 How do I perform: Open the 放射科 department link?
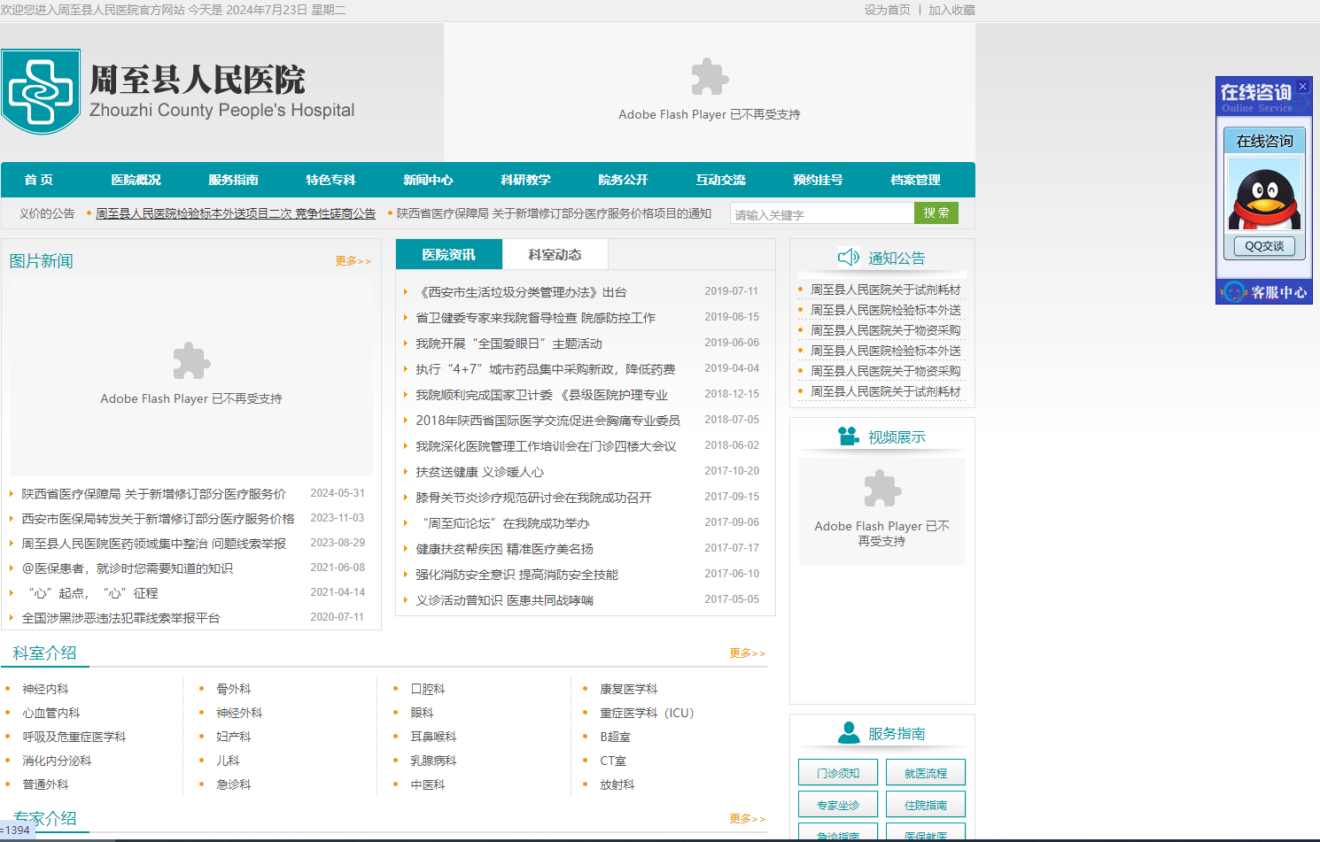[617, 784]
